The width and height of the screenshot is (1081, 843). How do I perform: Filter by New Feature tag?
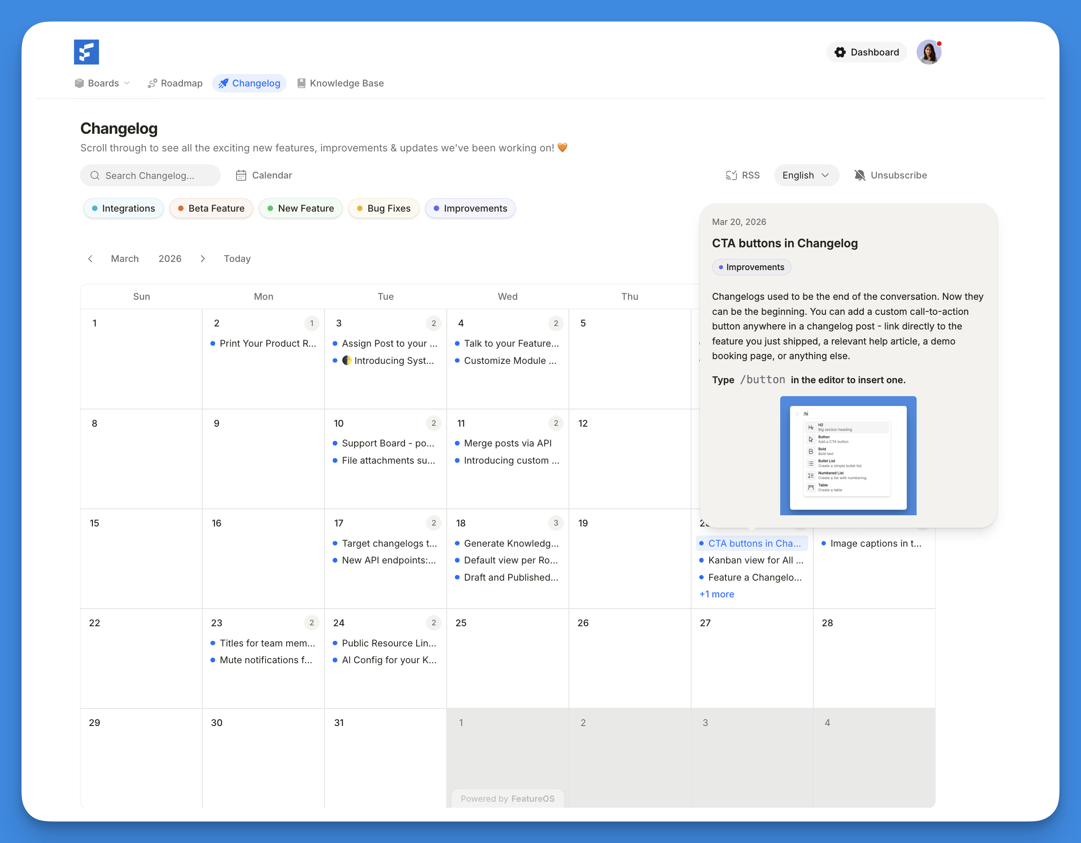pos(301,208)
